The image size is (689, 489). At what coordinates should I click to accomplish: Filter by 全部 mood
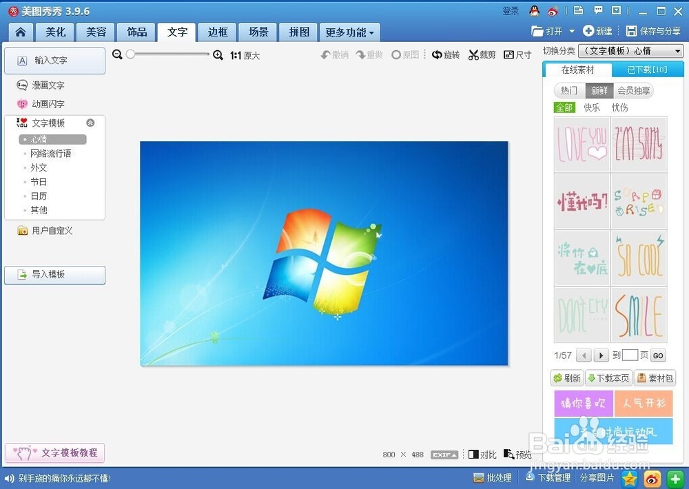click(564, 107)
